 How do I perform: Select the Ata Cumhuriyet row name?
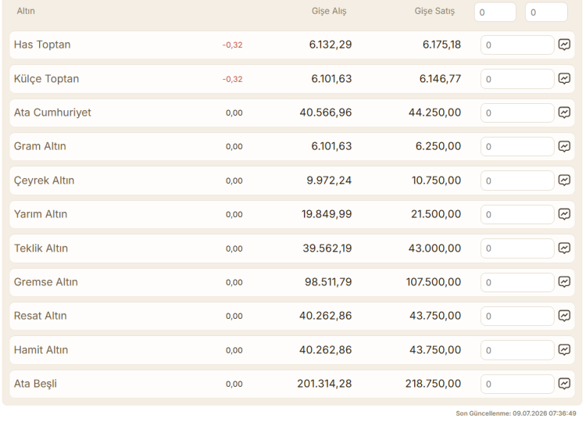tap(52, 113)
